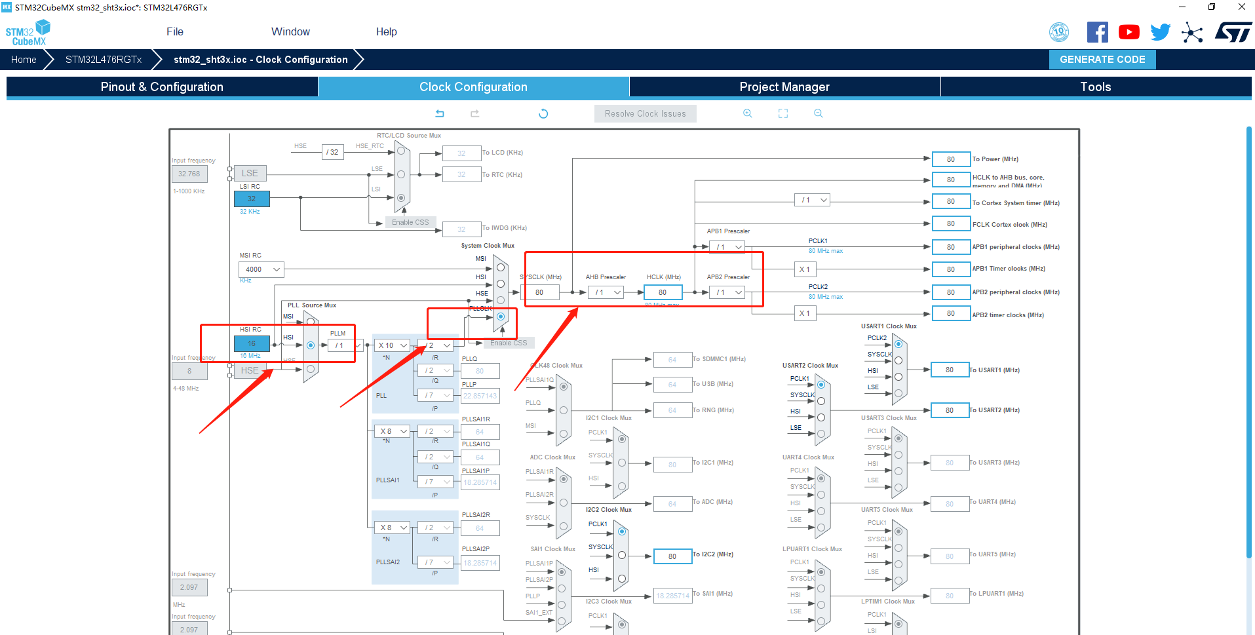Click the undo arrow in clock toolbar
Screen dimensions: 1255x635
(440, 113)
